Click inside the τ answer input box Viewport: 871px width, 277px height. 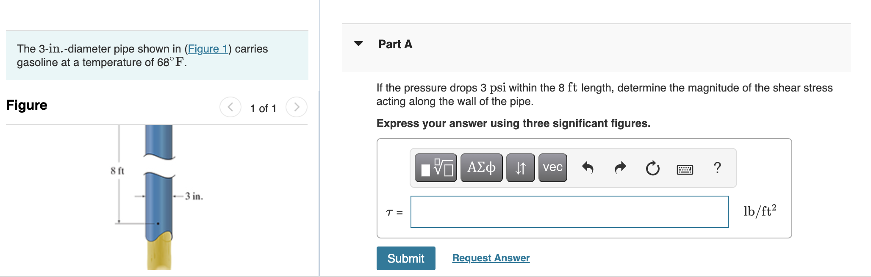569,212
